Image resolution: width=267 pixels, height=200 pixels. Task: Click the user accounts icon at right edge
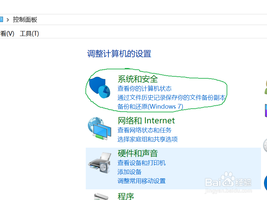266,87
